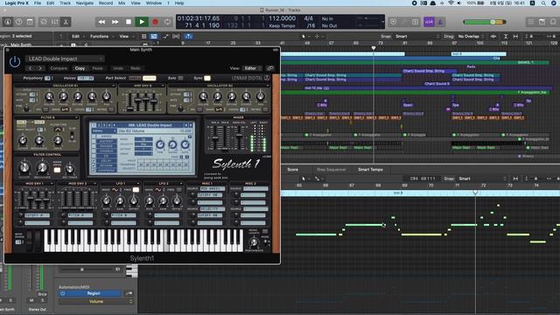Toggle the blue Catch playhead button

click(x=188, y=36)
